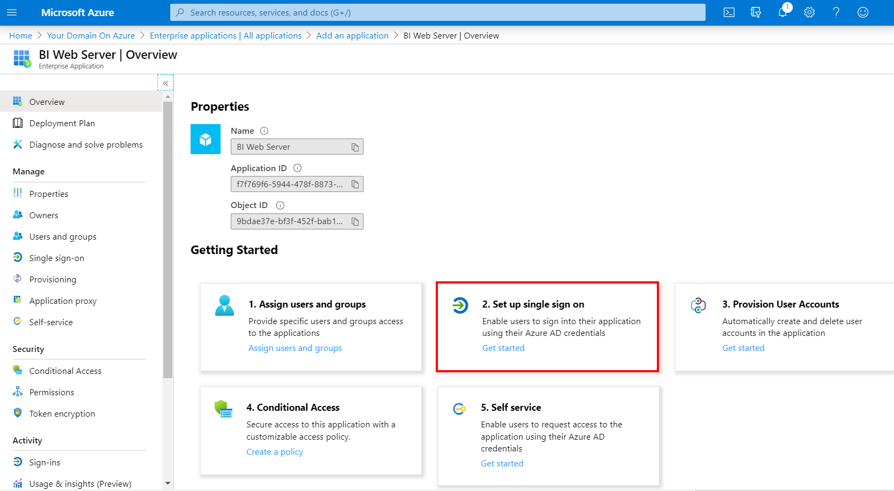The height and width of the screenshot is (491, 894).
Task: Navigate to Home via the breadcrumb
Action: click(20, 35)
